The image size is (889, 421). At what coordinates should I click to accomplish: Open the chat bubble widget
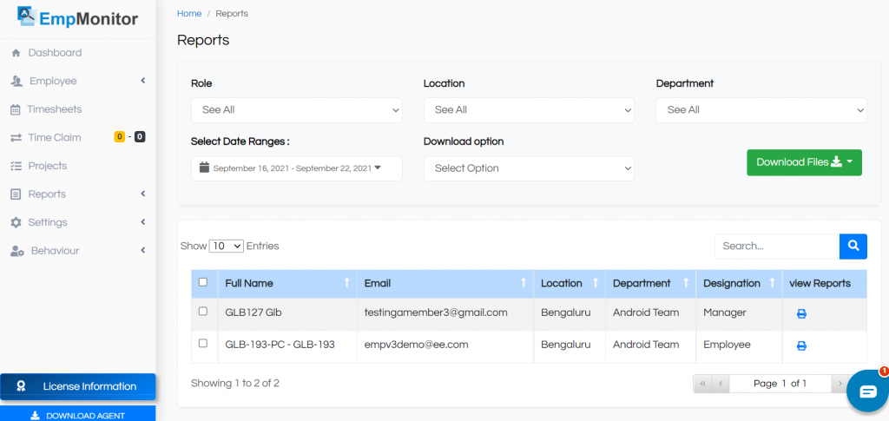tap(867, 391)
